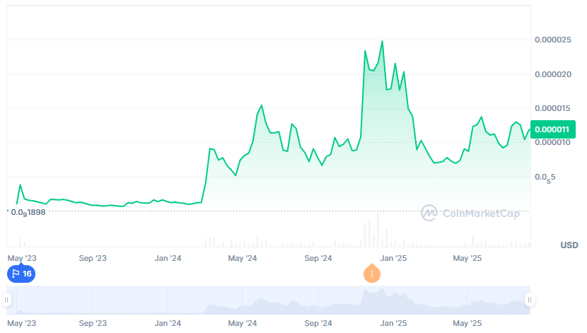Click the initial May 2023 price spike

coord(20,185)
